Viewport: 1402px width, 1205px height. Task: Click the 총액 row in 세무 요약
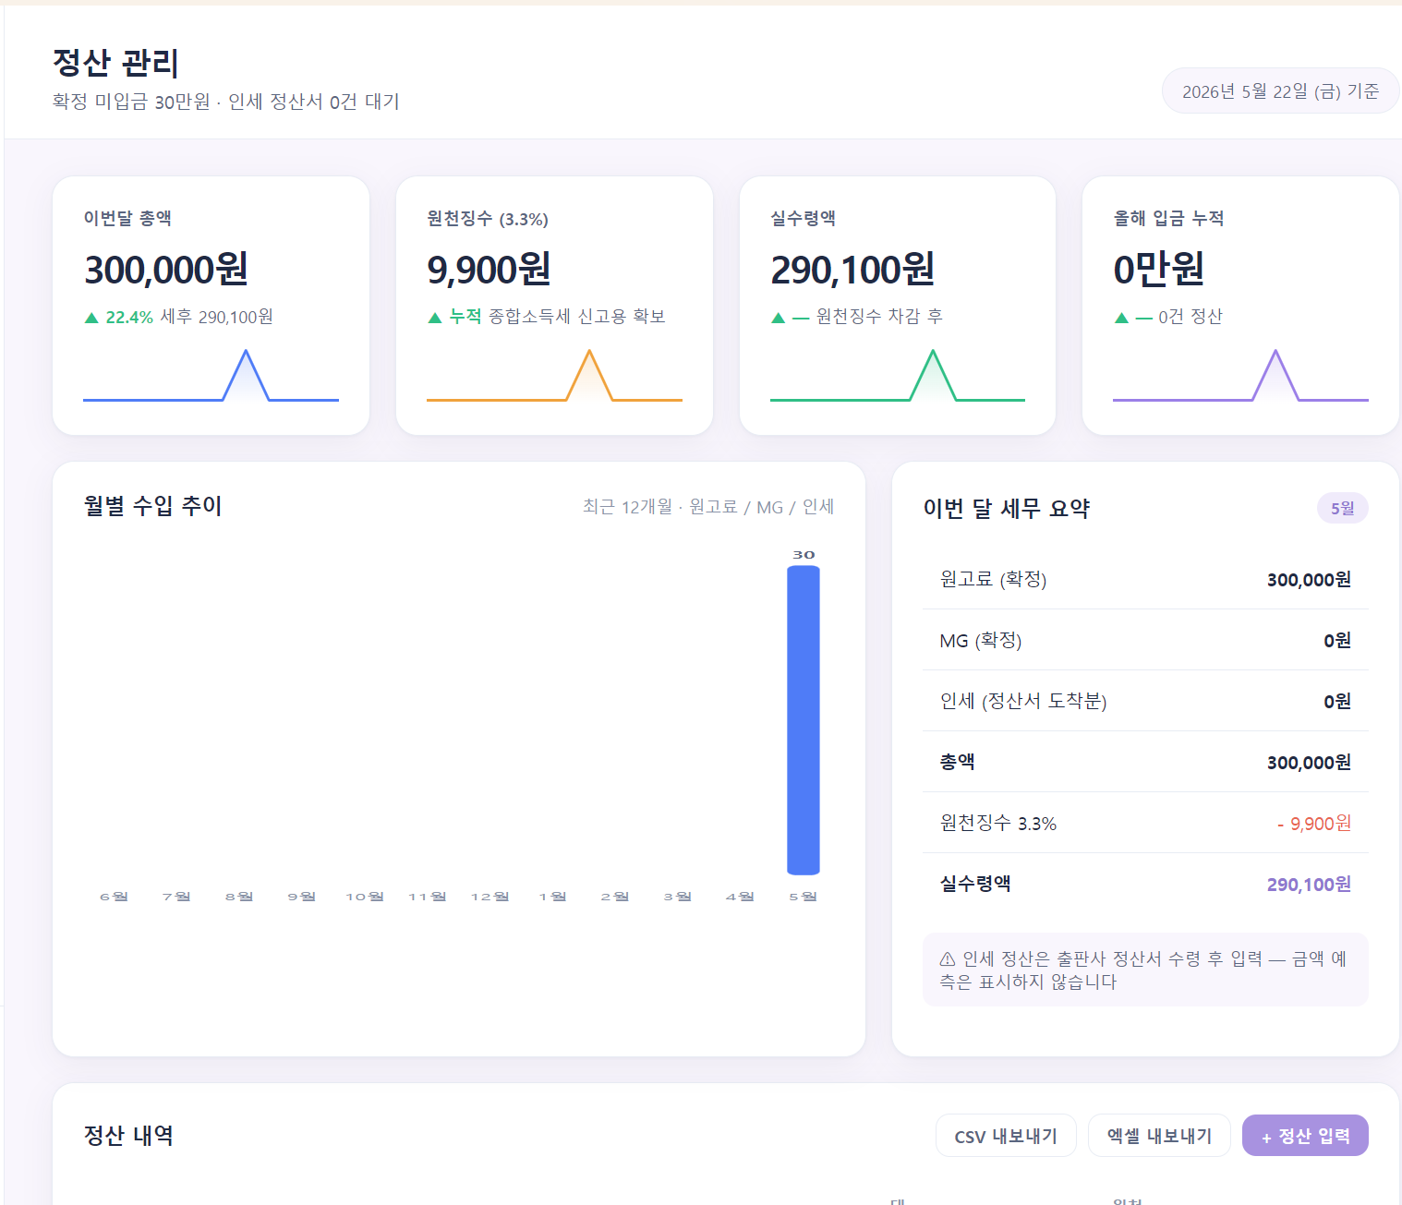(x=1145, y=762)
